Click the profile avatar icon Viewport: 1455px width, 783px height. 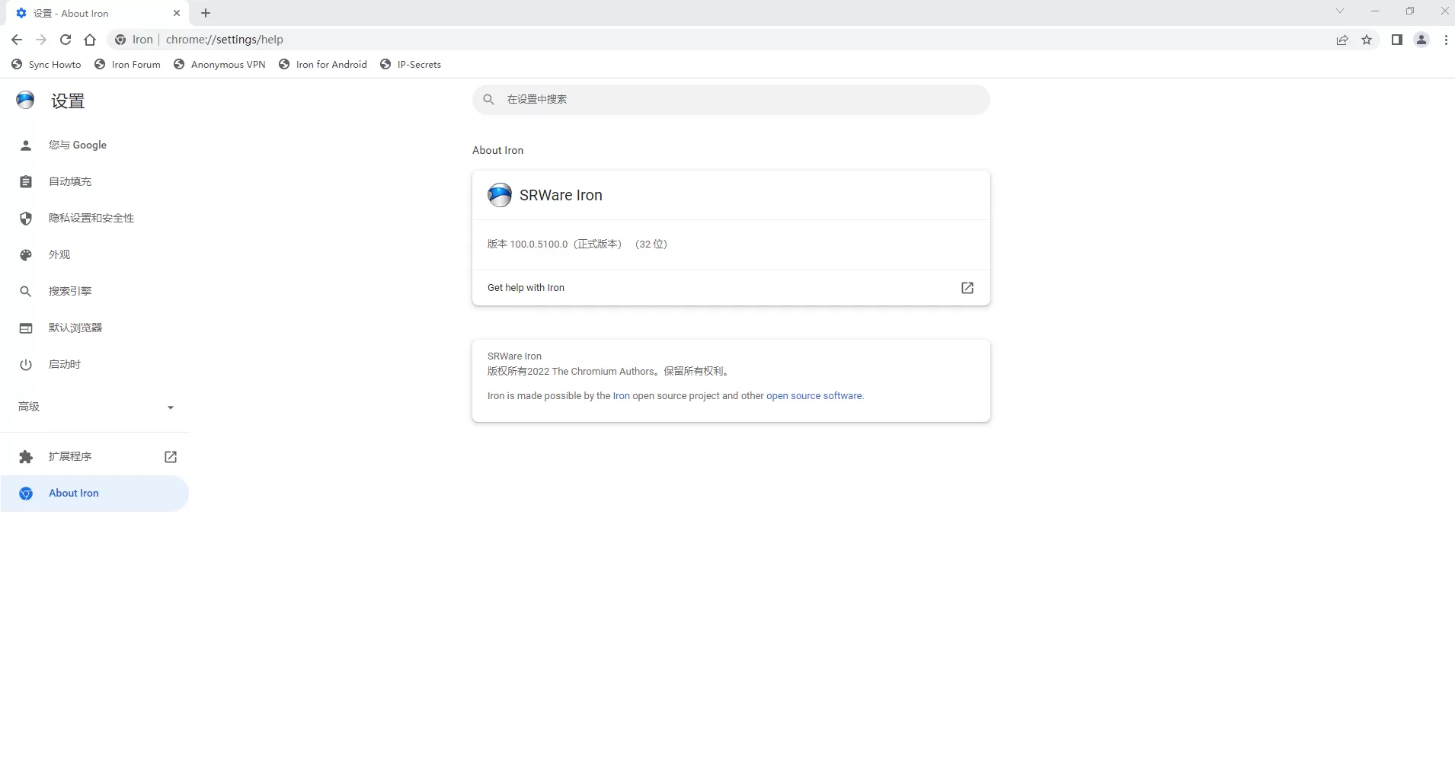(1420, 40)
